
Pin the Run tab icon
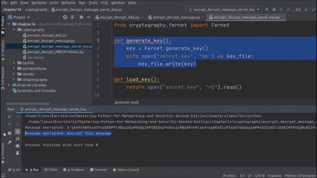click(9, 142)
